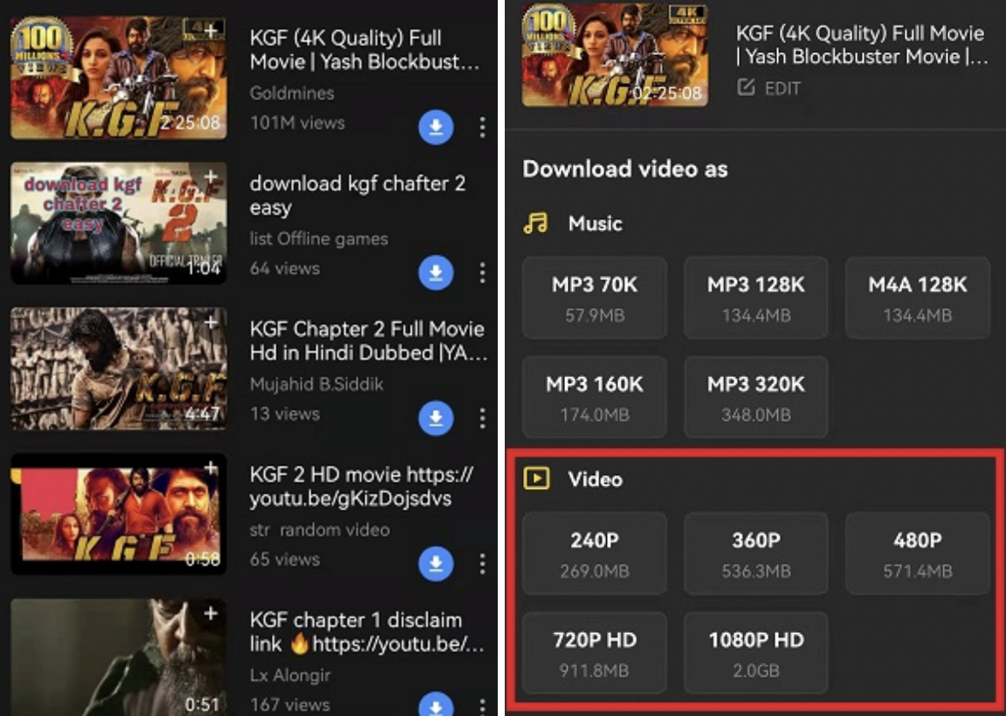Select 240P video quality
This screenshot has height=716, width=1006.
click(x=595, y=553)
